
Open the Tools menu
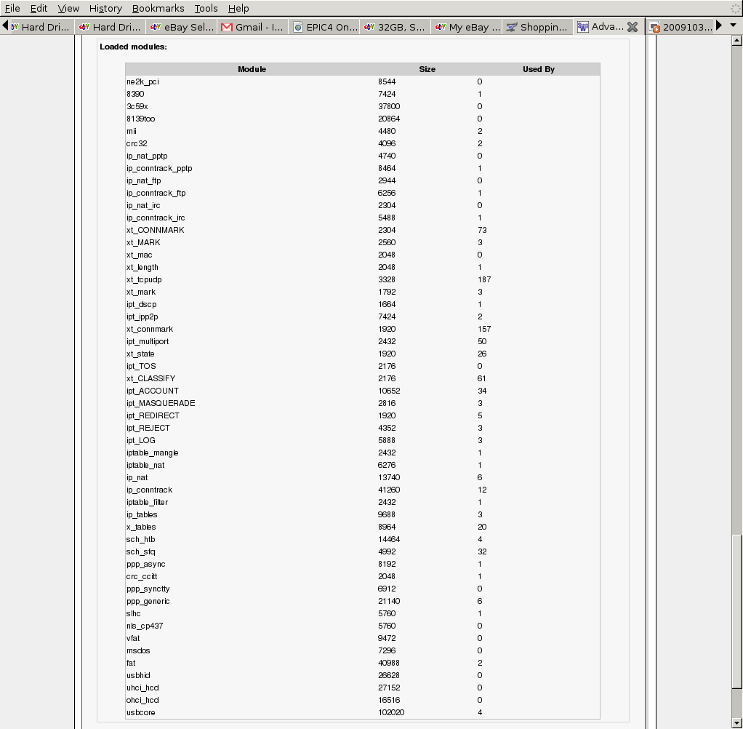click(x=206, y=8)
